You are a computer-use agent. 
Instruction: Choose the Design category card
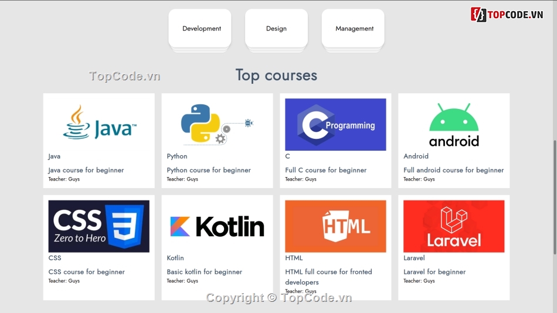click(276, 29)
